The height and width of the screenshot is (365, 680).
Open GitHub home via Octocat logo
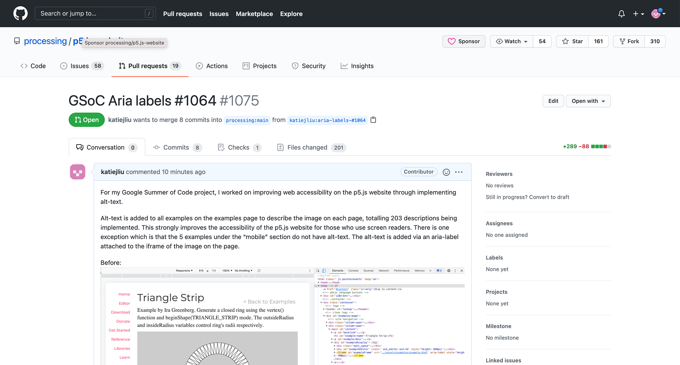pyautogui.click(x=20, y=13)
